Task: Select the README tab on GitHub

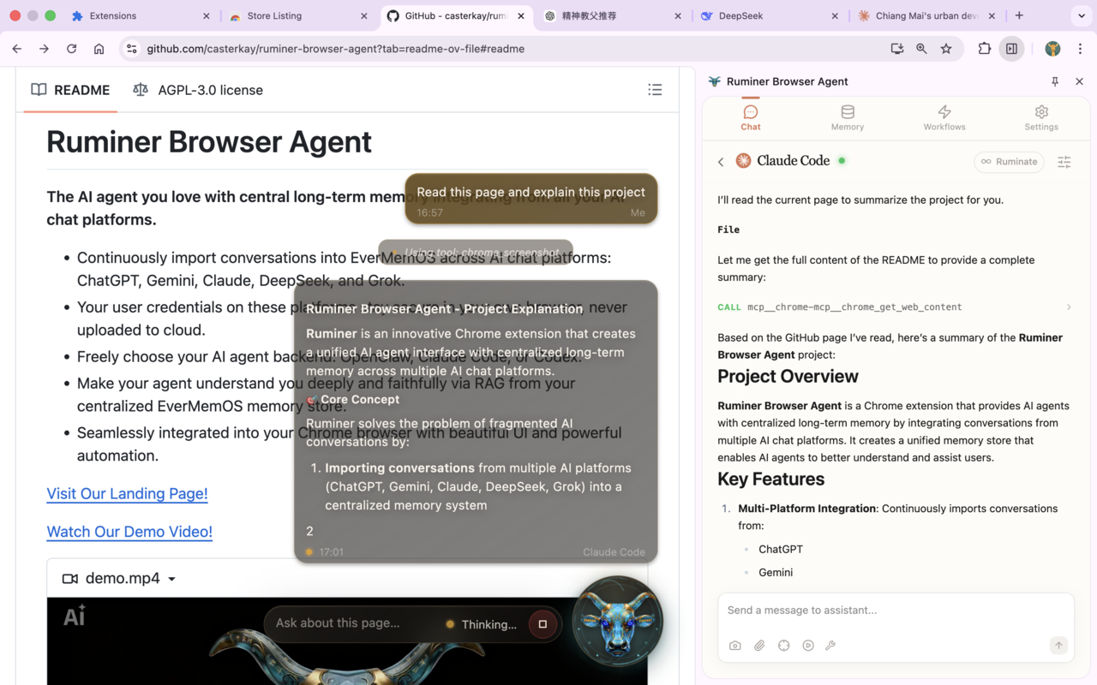Action: (x=71, y=90)
